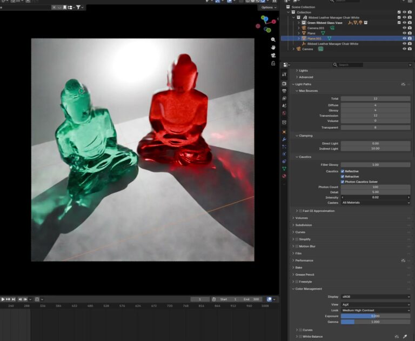
Task: Click the navigation gizmo blue Z axis
Action: [265, 19]
